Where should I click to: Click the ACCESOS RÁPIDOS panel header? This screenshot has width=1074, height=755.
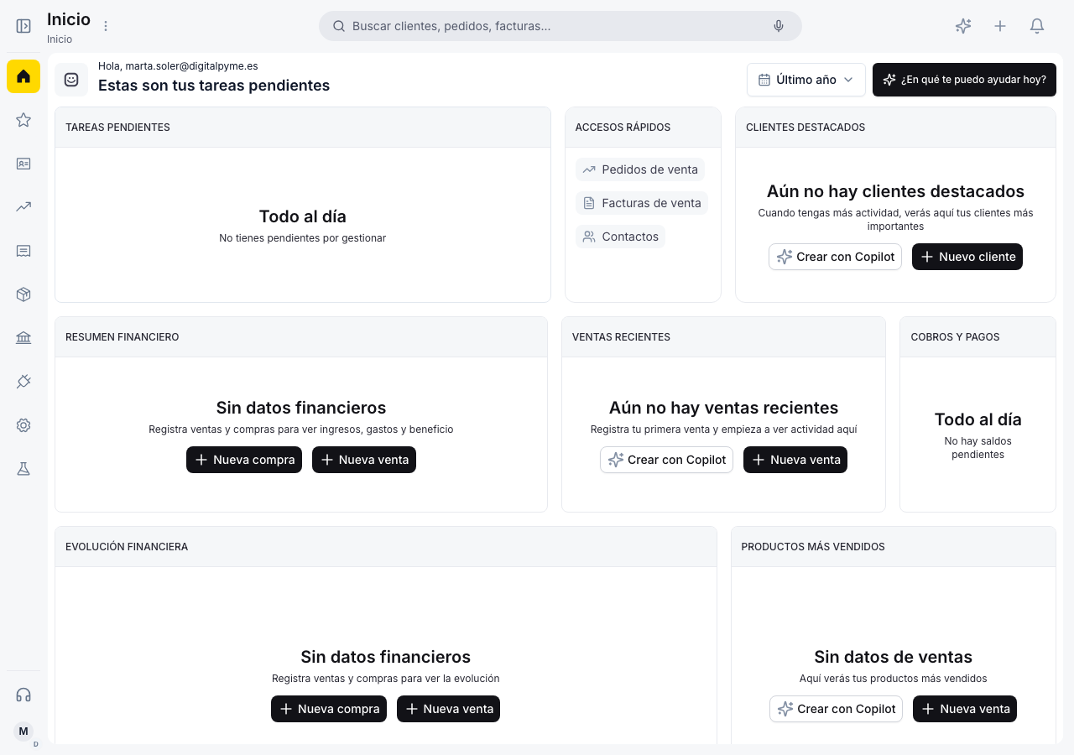pos(643,128)
